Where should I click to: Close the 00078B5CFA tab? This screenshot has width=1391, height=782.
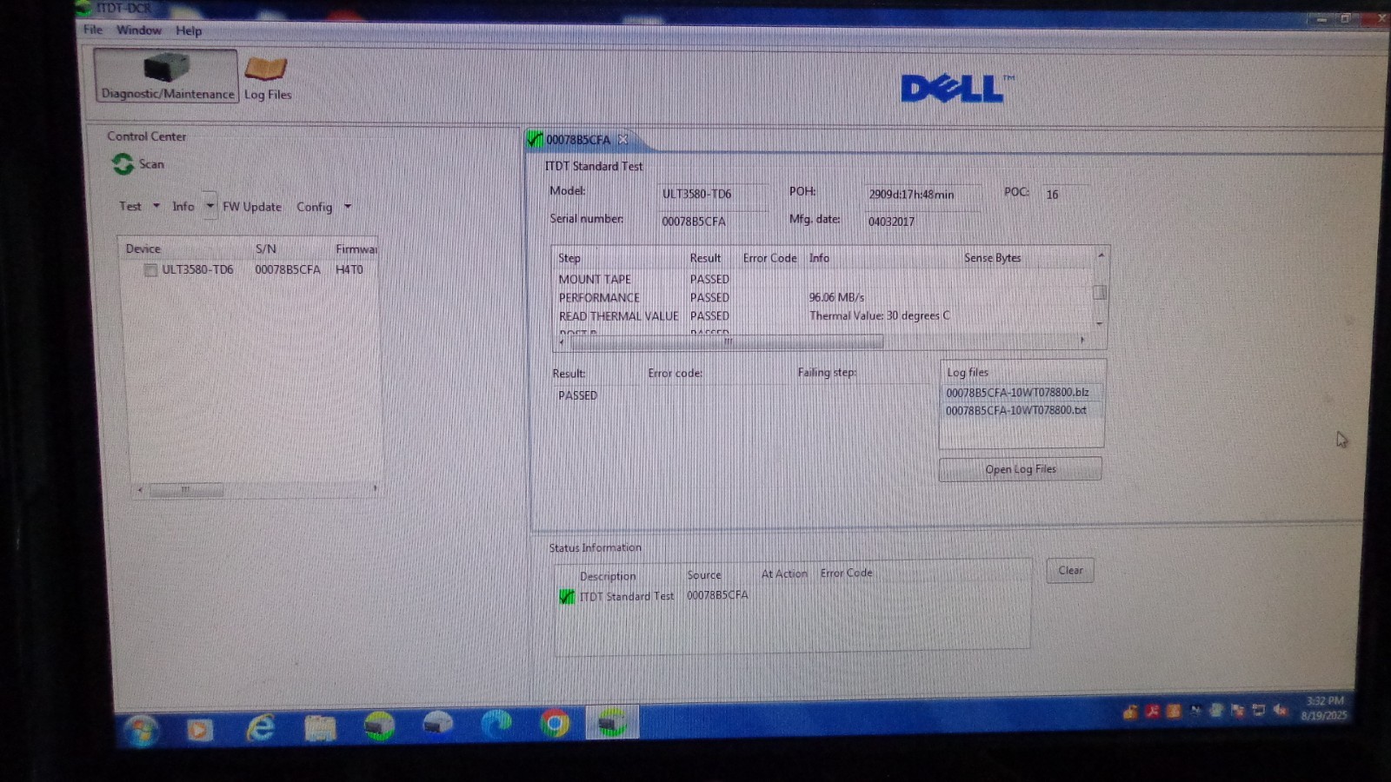(x=622, y=139)
